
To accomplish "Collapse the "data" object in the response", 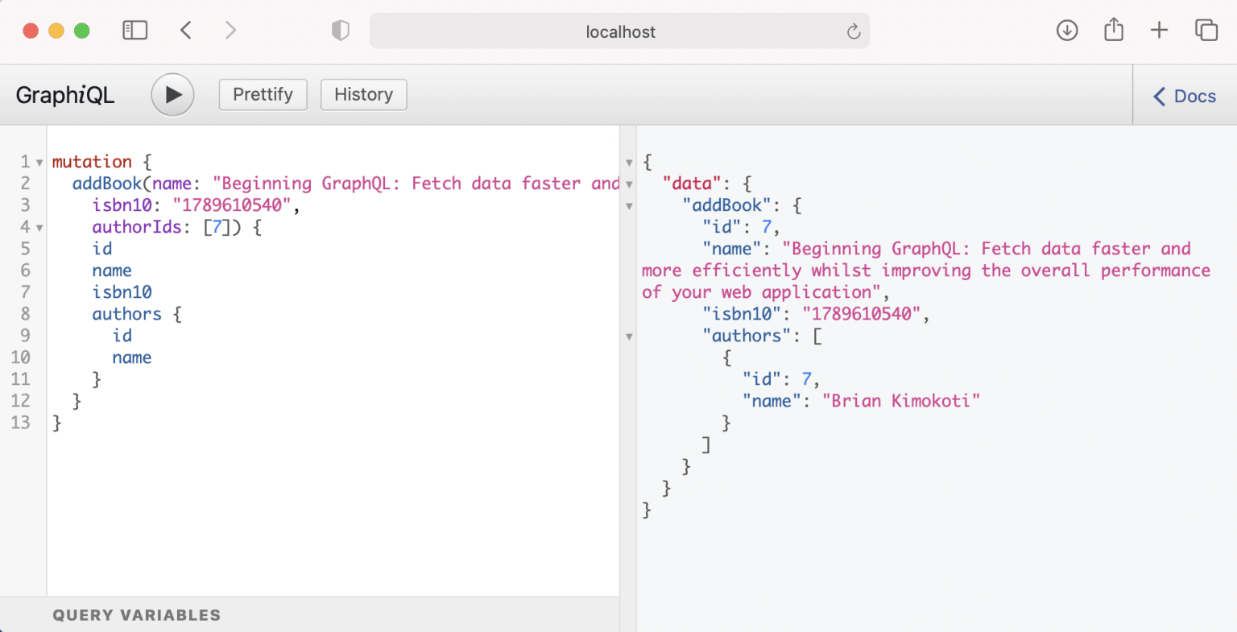I will pos(629,184).
